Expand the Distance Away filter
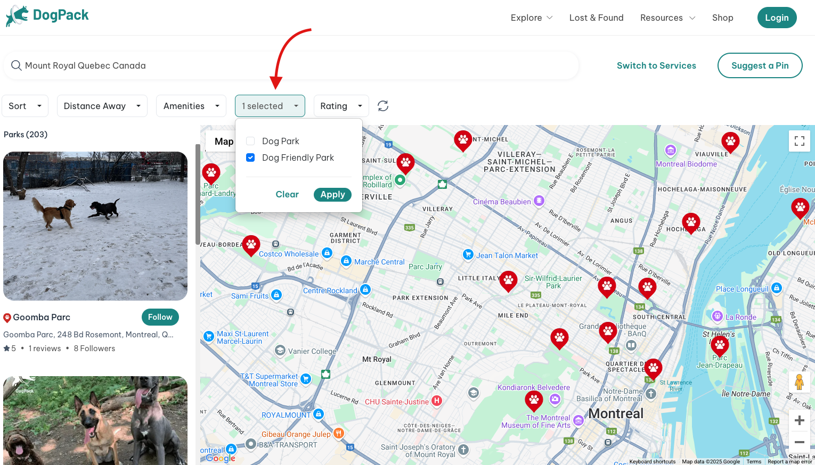 [x=102, y=106]
